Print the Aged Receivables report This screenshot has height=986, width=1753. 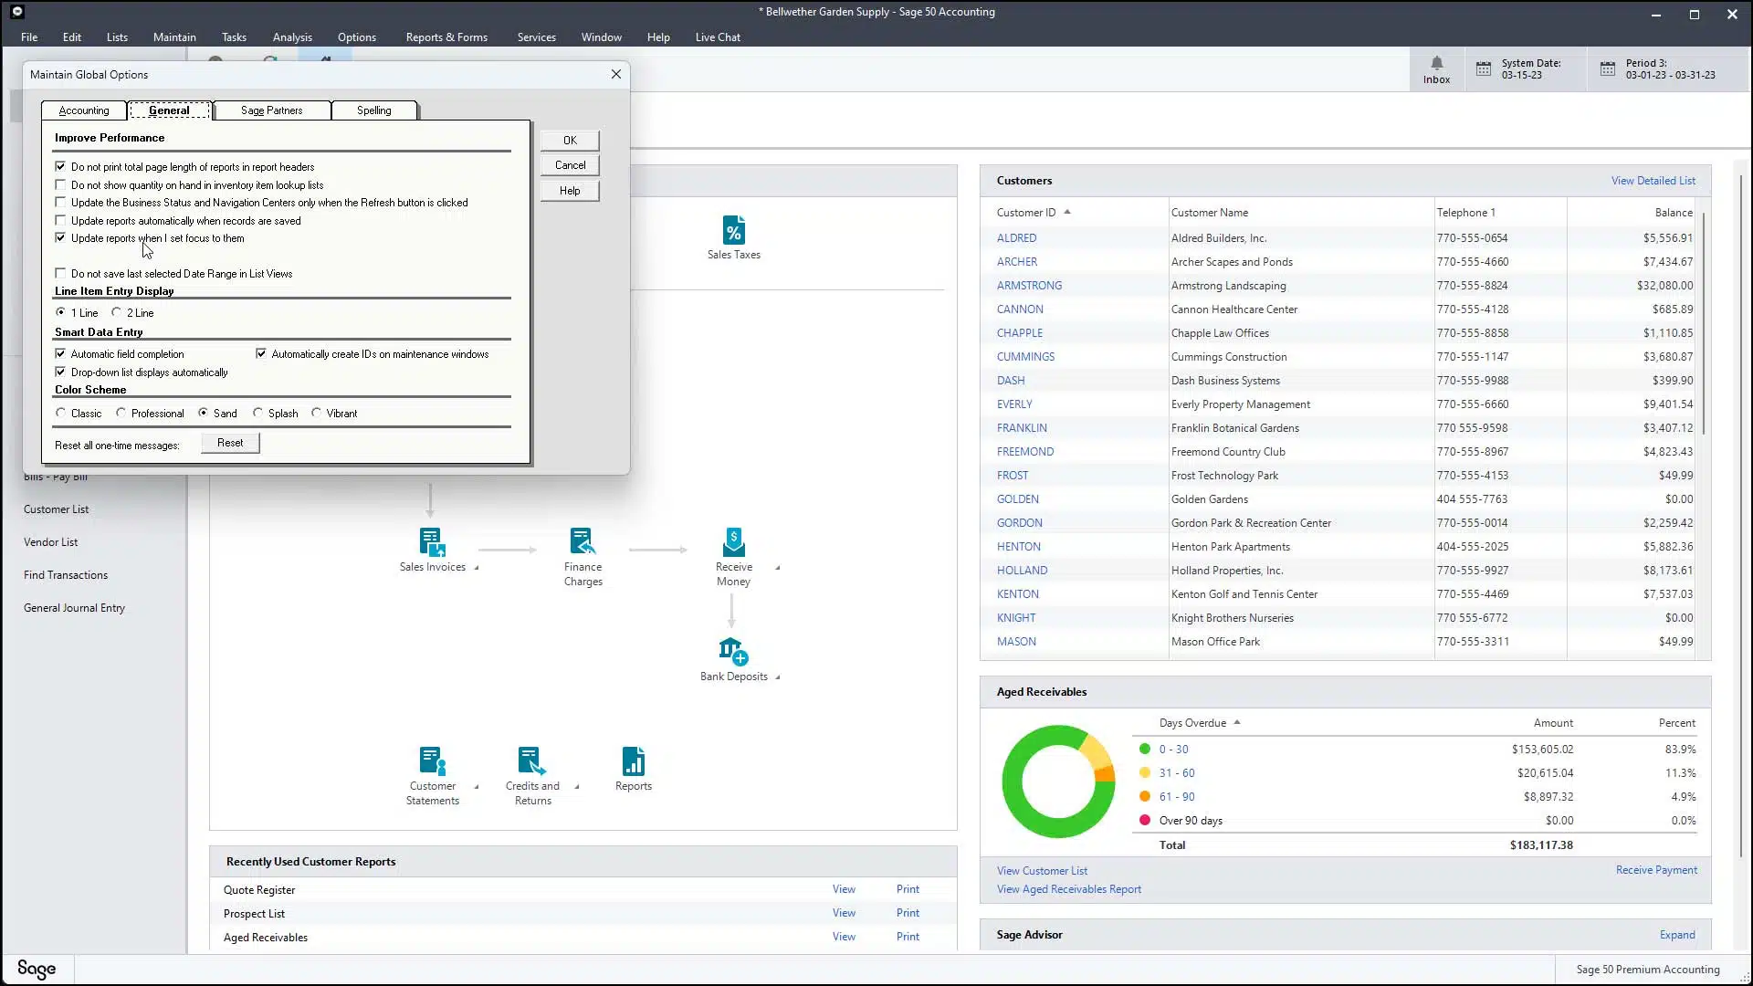coord(908,937)
